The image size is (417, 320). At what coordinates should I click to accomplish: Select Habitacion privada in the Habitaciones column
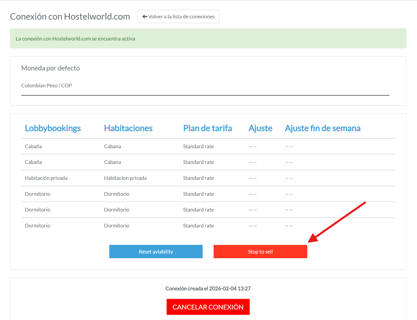tap(125, 178)
